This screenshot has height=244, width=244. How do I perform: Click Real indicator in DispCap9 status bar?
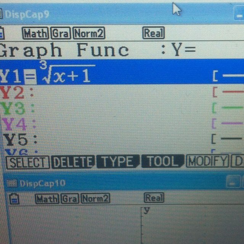coord(153,33)
